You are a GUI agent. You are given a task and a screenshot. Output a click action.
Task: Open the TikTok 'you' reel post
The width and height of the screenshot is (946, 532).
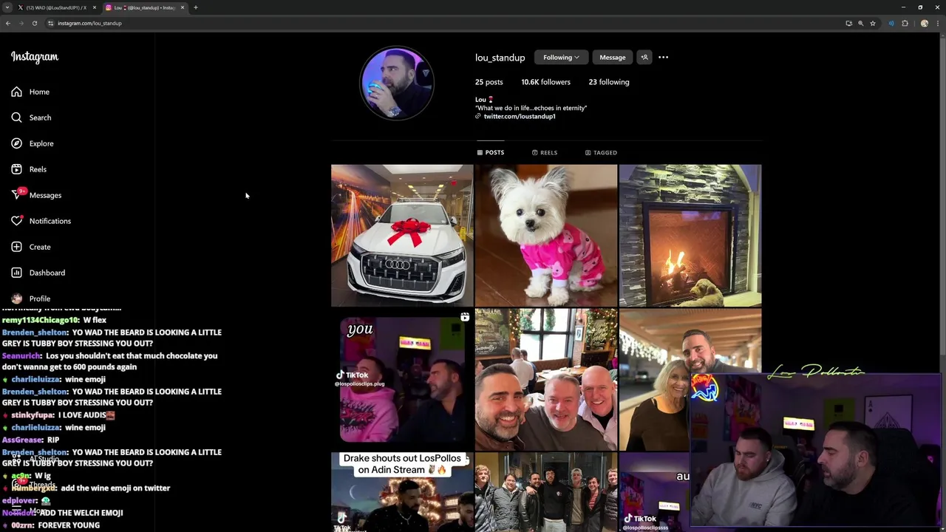[x=402, y=380]
